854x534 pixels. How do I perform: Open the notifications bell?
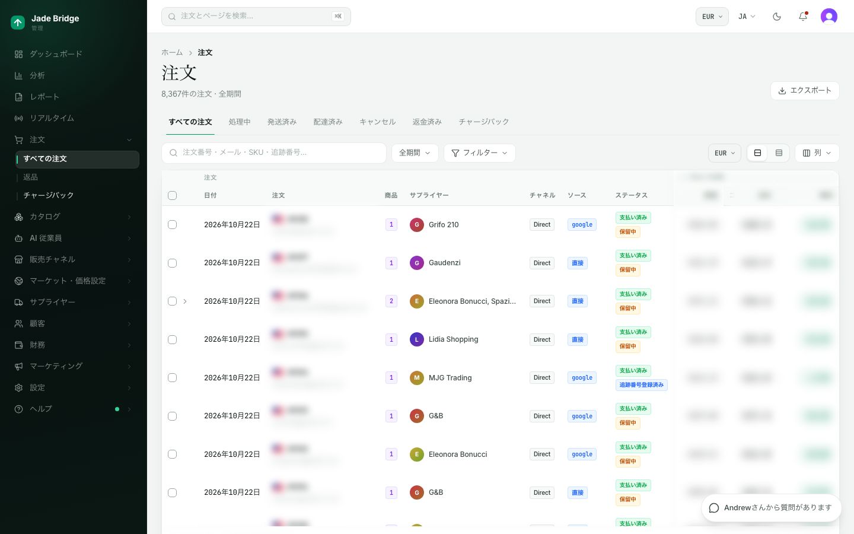coord(803,17)
